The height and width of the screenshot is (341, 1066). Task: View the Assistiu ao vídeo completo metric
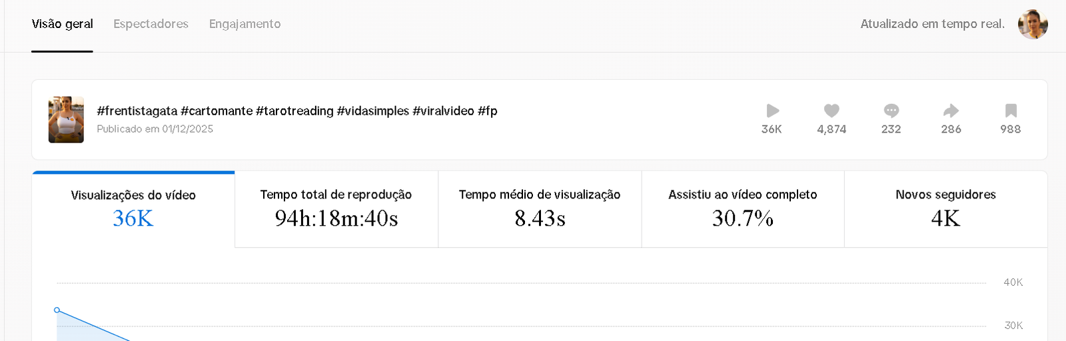point(743,209)
